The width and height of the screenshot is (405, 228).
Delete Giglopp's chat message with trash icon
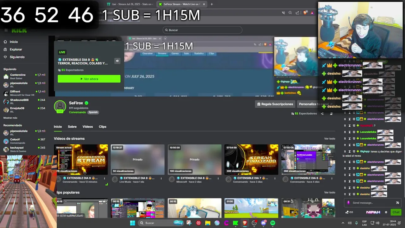pos(345,151)
